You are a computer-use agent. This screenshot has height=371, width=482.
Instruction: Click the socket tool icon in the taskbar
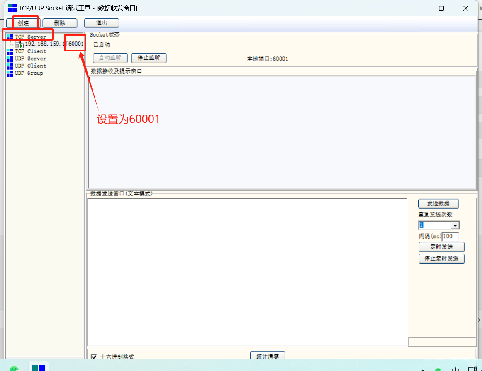click(x=39, y=368)
